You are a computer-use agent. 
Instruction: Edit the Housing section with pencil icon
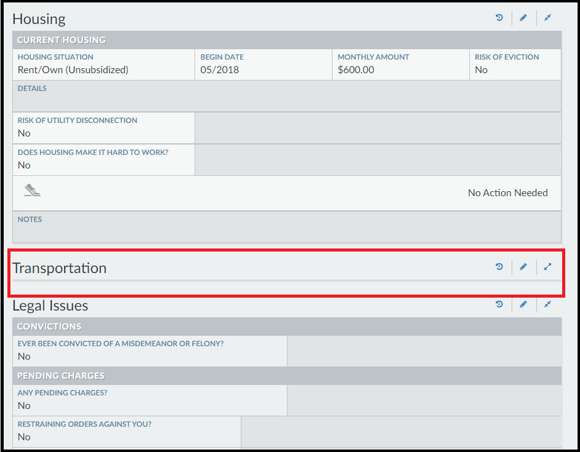click(523, 18)
